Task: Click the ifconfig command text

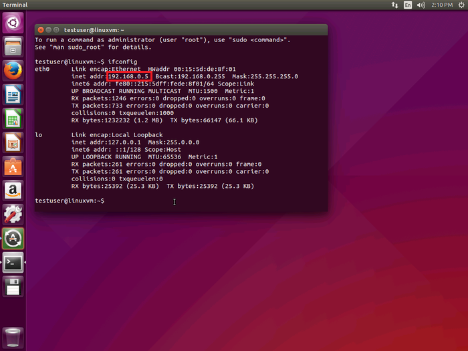Action: [x=122, y=62]
